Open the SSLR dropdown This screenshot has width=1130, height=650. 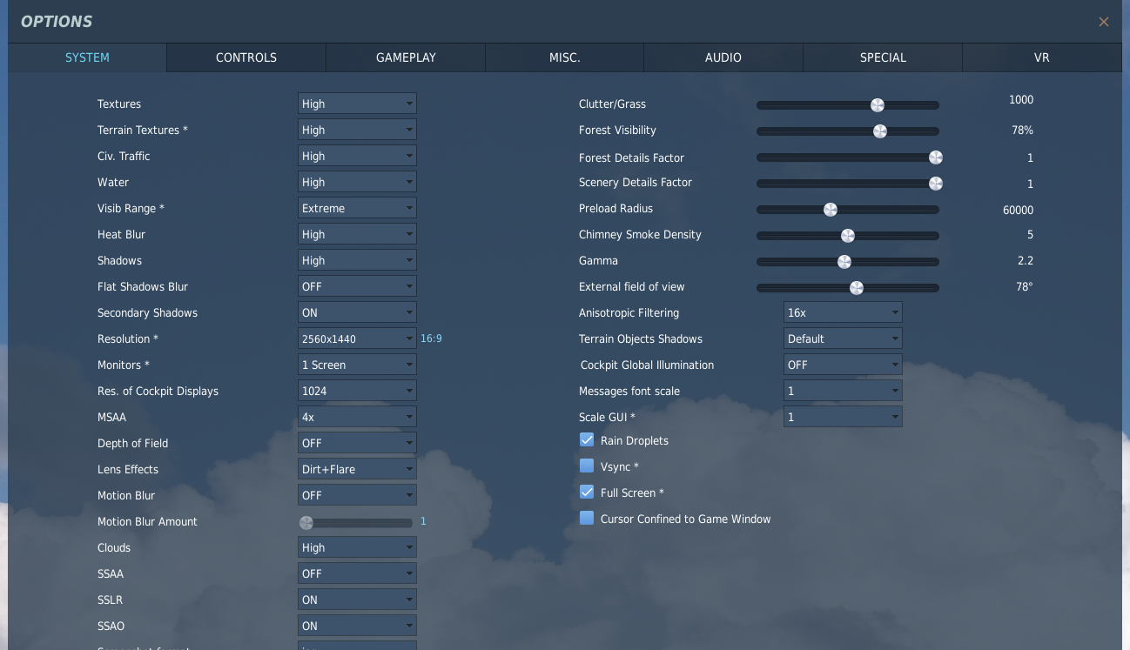pos(357,600)
